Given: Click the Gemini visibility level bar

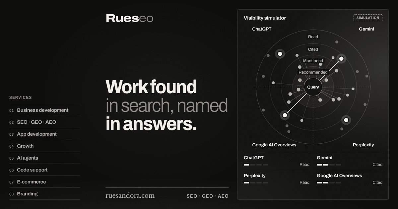Looking at the screenshot, I should pos(329,165).
